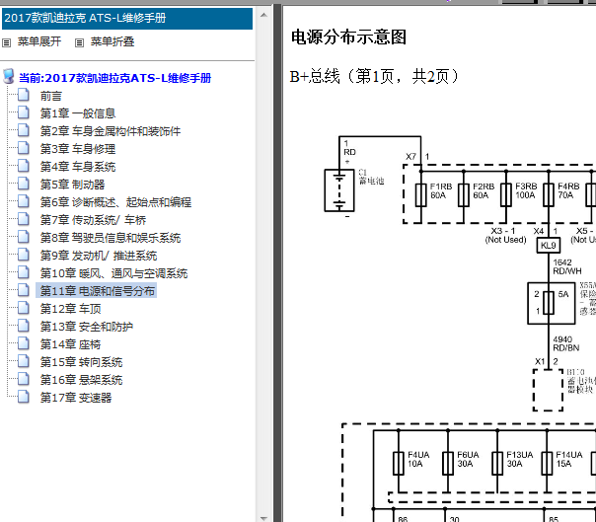
Task: Open 第1章 一般信息
Action: [78, 113]
